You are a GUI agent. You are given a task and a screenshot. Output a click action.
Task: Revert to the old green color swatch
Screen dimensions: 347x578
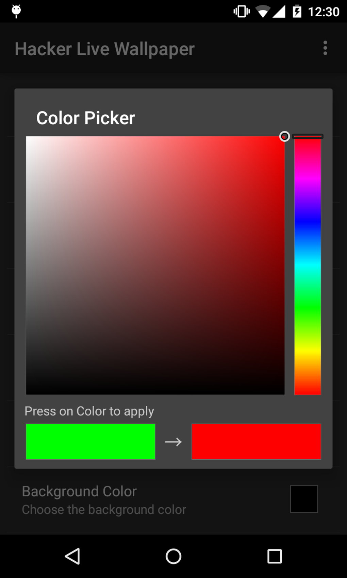click(x=90, y=441)
